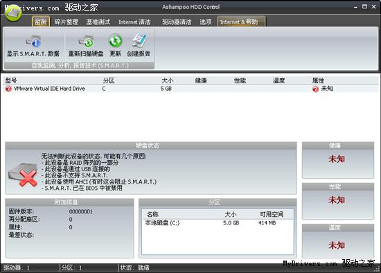
Task: Click the 最差状态 label
Action: coord(21,235)
